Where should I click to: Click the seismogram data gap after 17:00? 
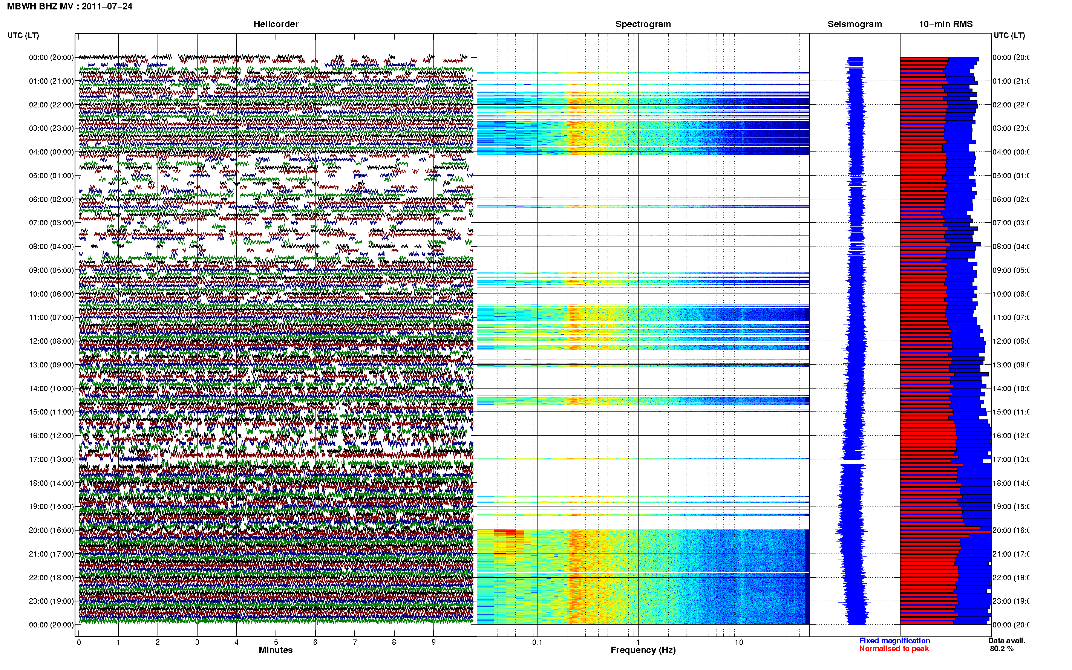[853, 463]
